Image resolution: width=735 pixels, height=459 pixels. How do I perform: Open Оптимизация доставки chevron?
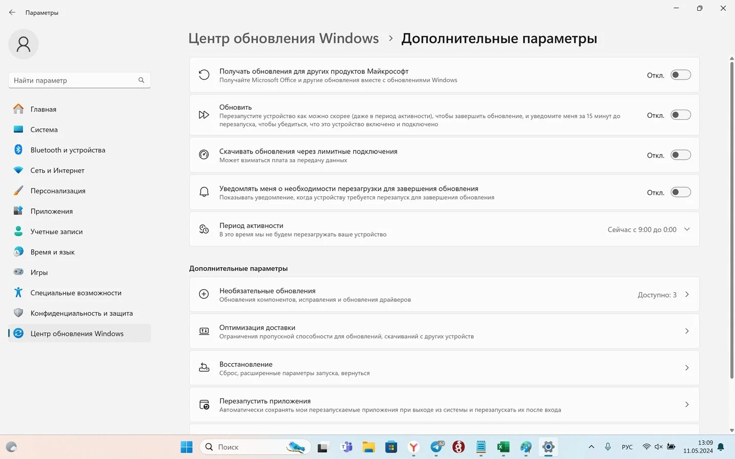click(x=687, y=331)
